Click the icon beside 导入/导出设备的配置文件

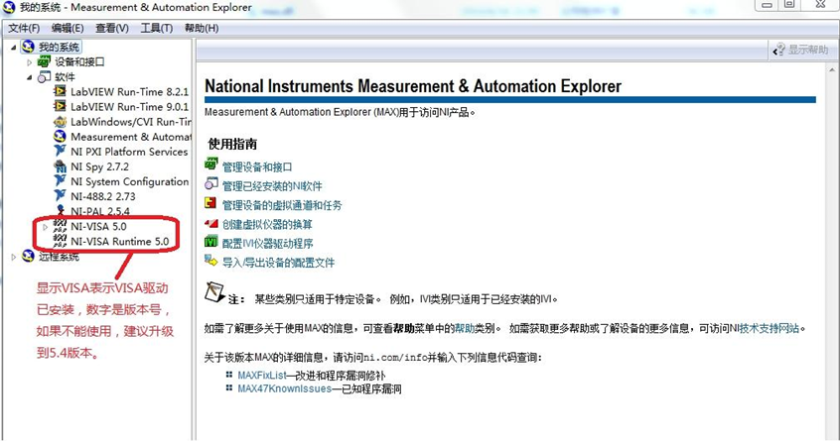click(211, 261)
